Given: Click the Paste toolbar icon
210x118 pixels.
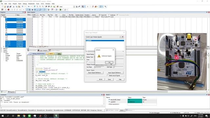Looking at the screenshot, I should tap(19, 7).
